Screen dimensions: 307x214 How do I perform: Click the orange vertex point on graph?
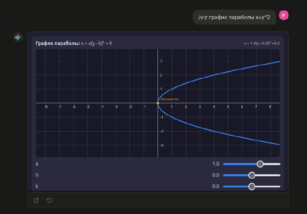click(x=158, y=103)
